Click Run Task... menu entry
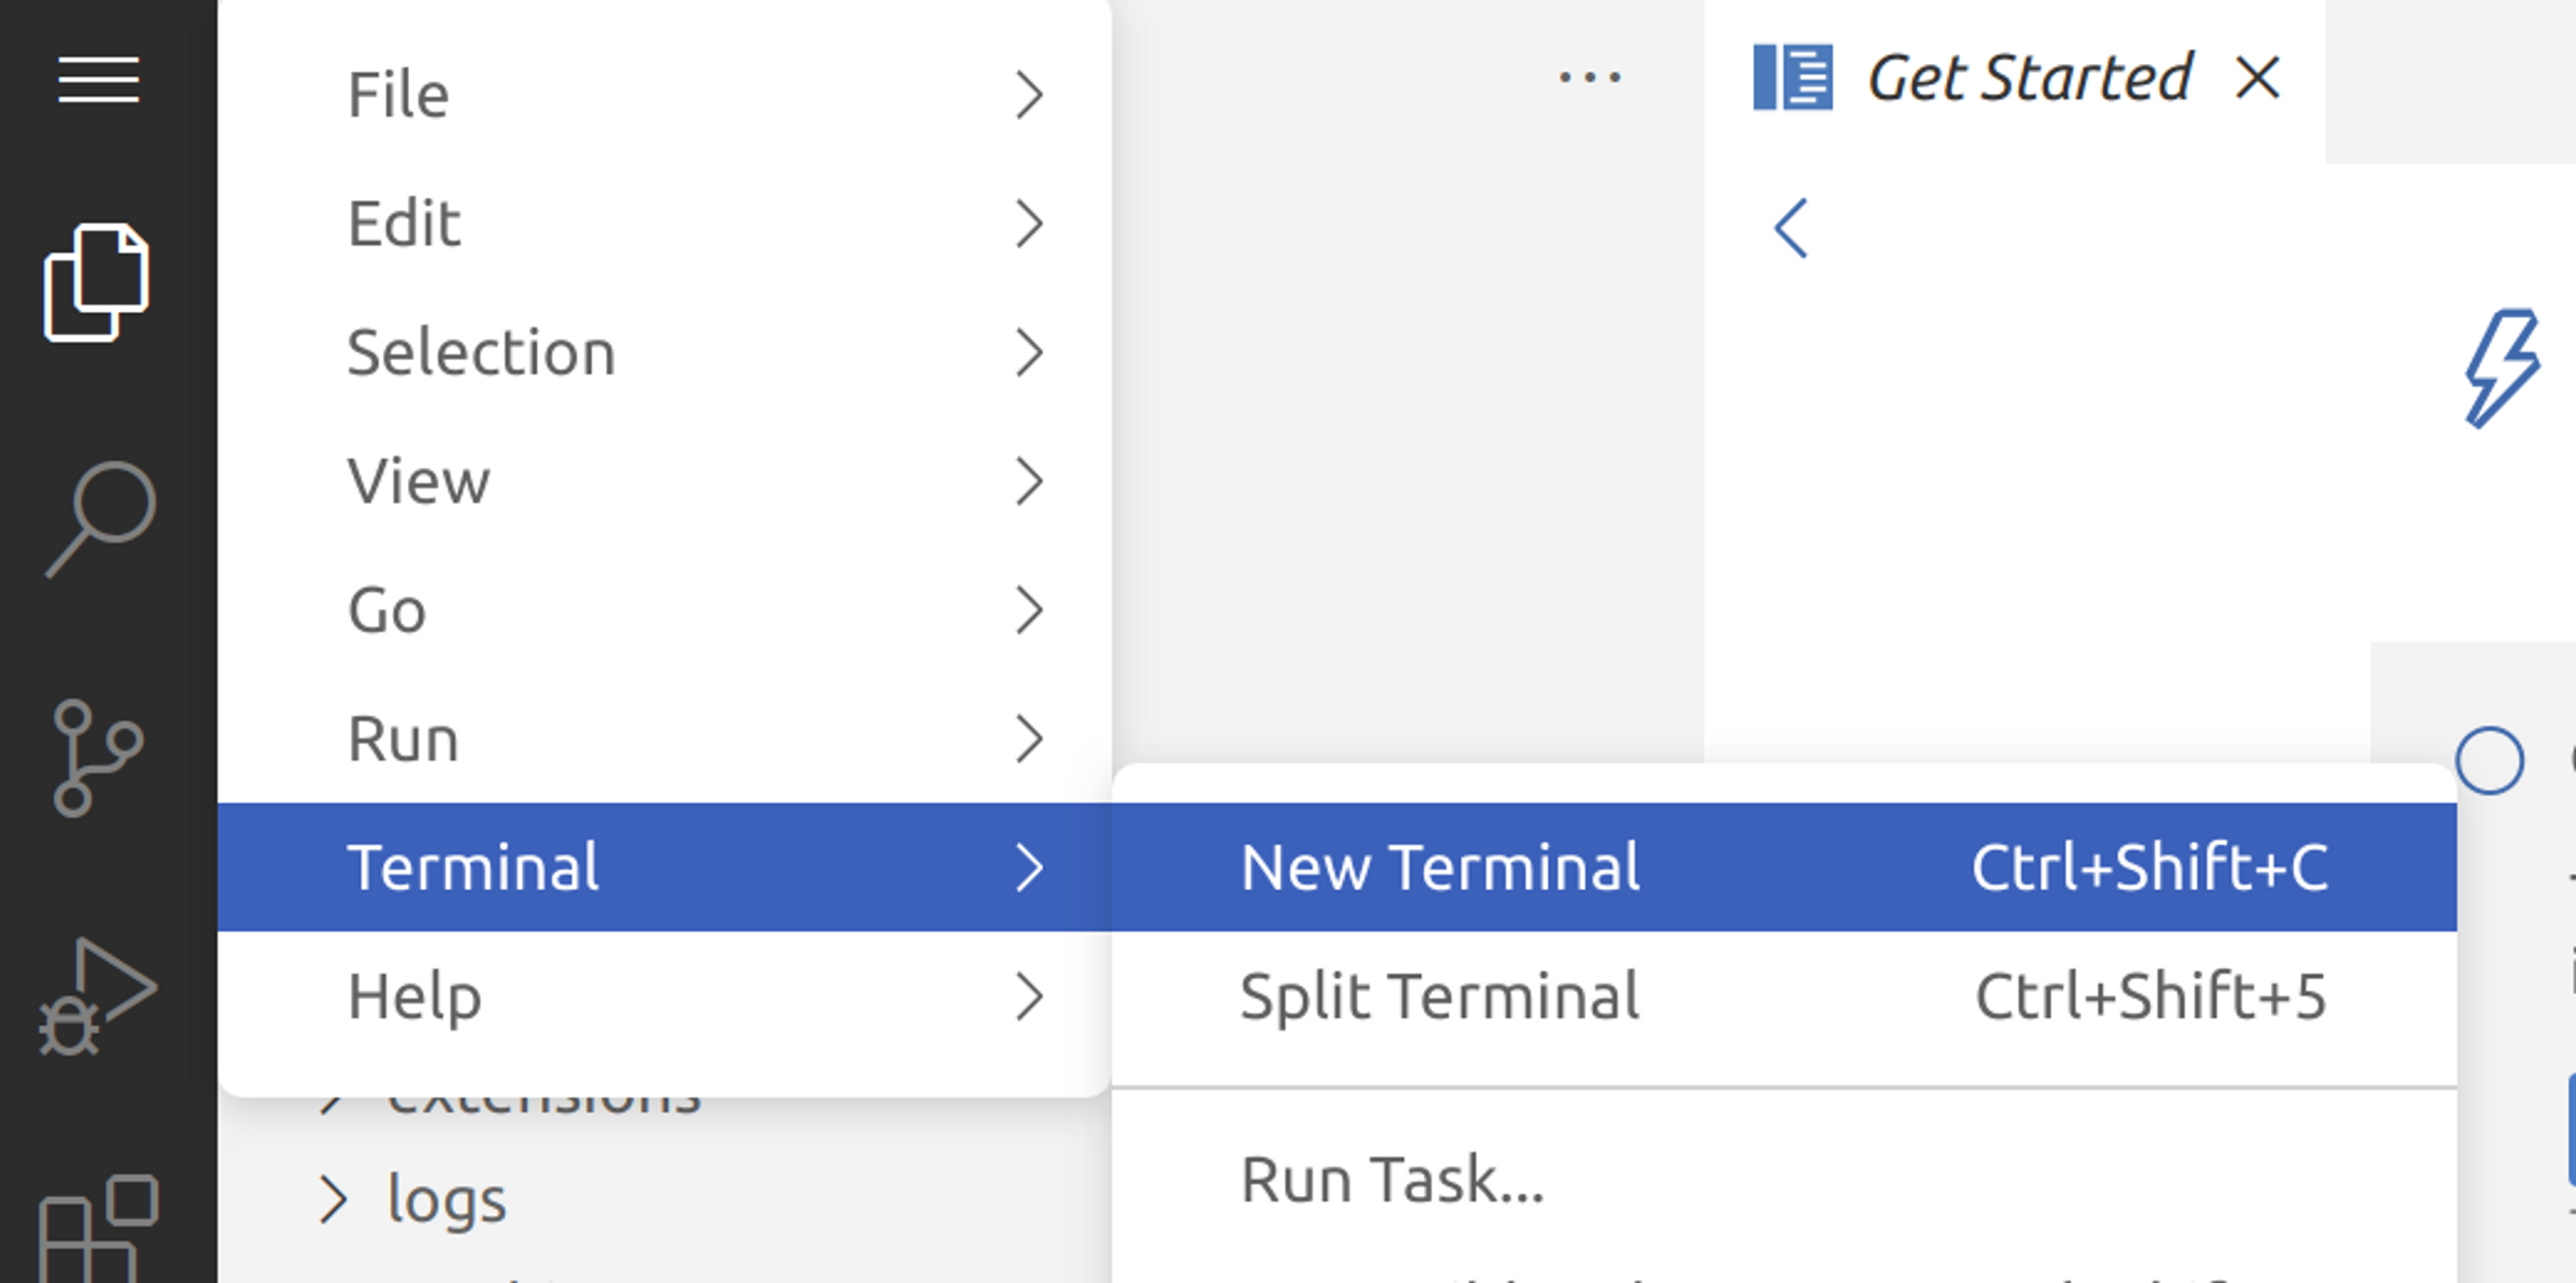The height and width of the screenshot is (1283, 2576). tap(1392, 1179)
